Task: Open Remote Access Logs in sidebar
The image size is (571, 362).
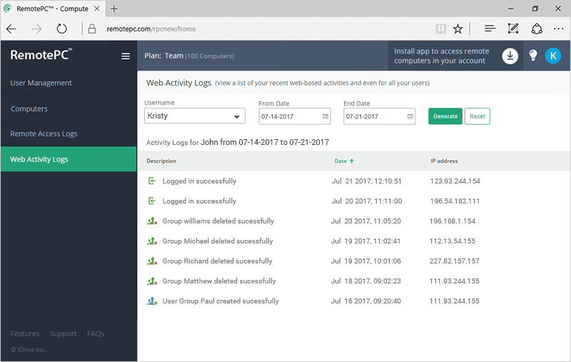Action: coord(44,134)
